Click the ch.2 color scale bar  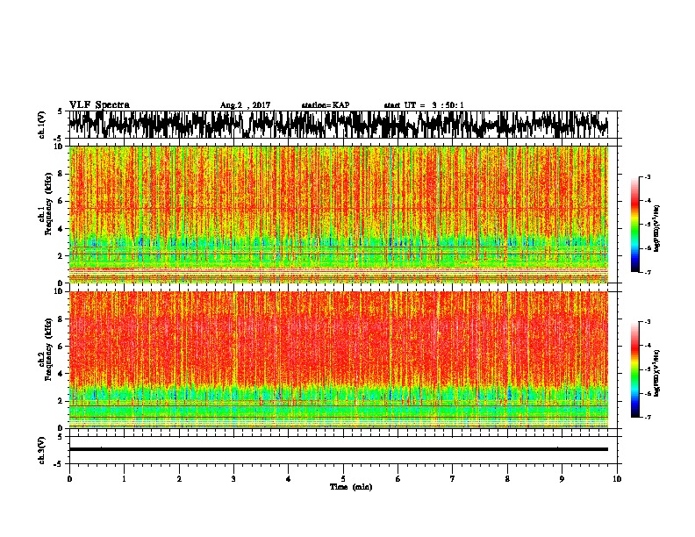tap(634, 369)
